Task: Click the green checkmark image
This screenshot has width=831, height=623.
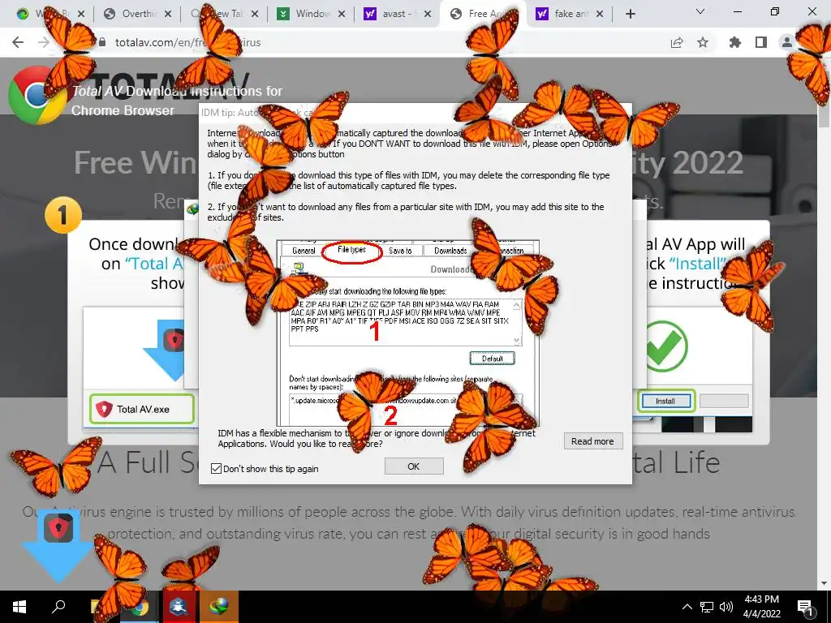Action: (x=666, y=347)
